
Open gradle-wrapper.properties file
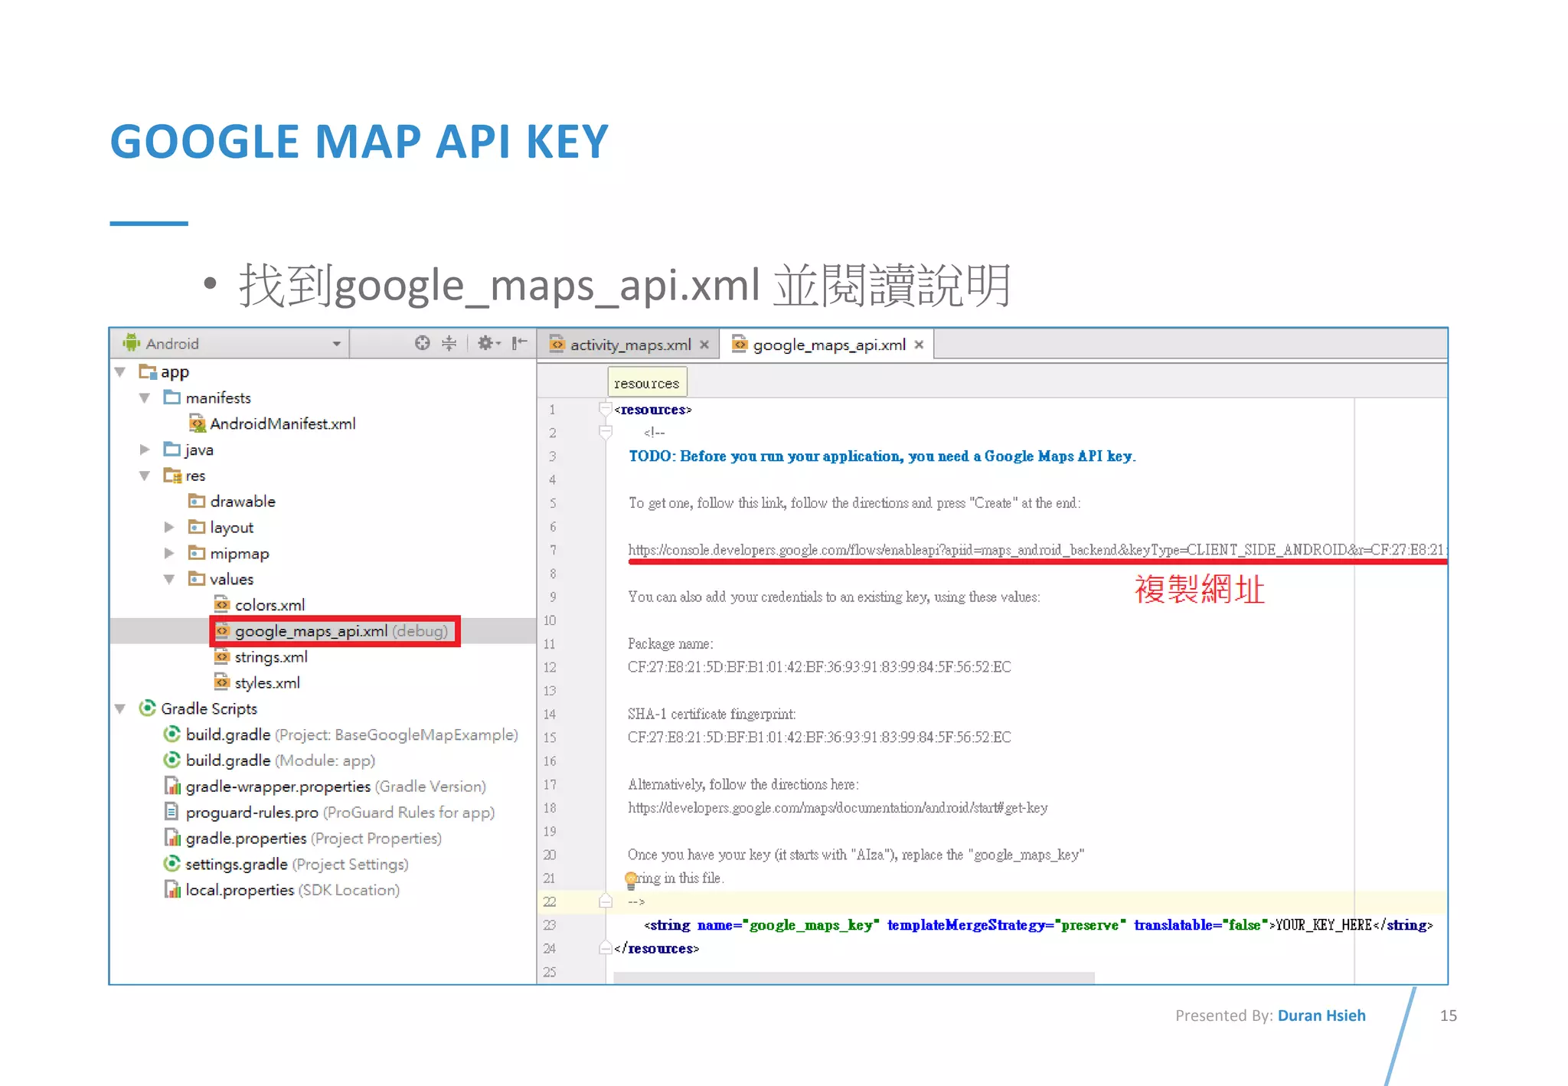coord(335,787)
